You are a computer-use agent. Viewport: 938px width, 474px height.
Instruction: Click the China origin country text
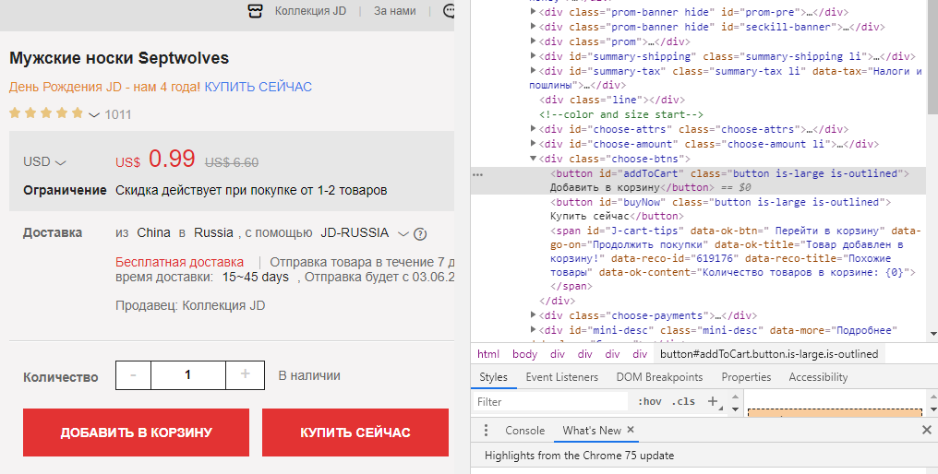tap(153, 233)
